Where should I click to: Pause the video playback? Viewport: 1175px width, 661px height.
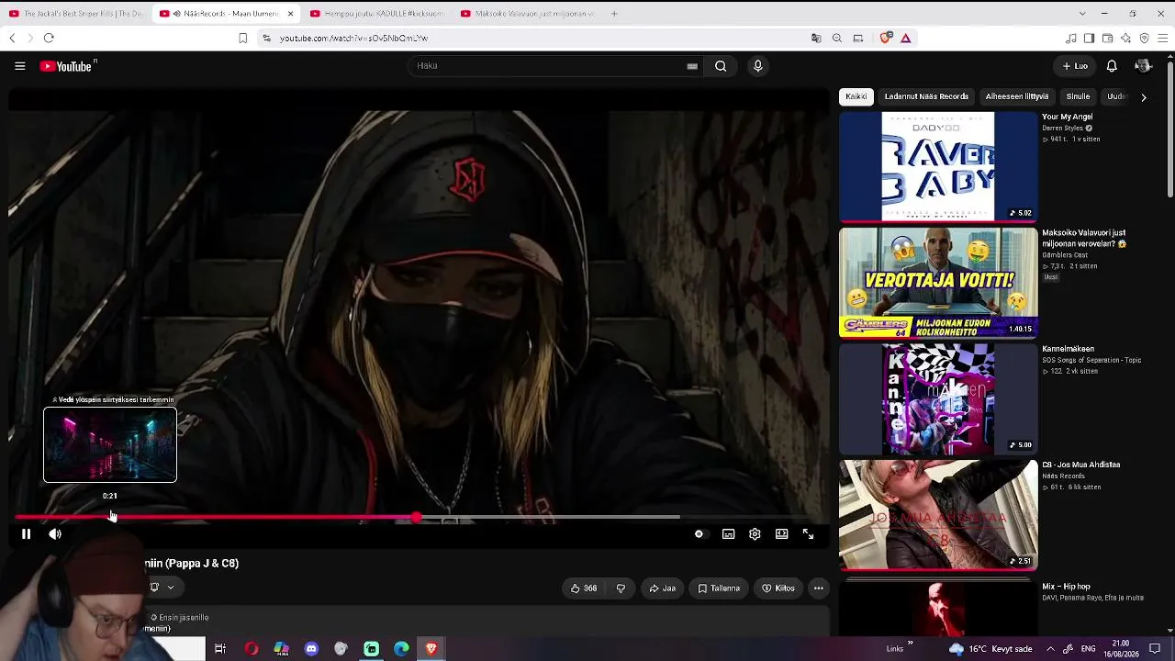click(26, 533)
